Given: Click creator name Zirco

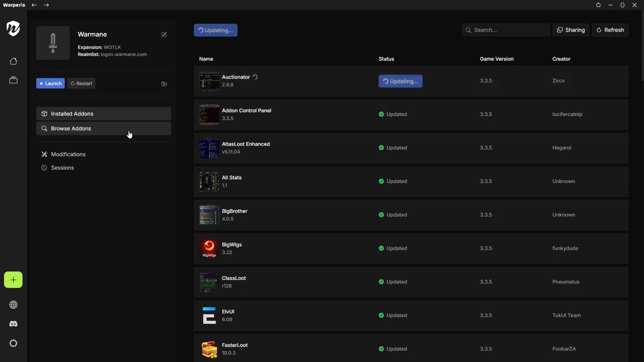Looking at the screenshot, I should coord(558,80).
